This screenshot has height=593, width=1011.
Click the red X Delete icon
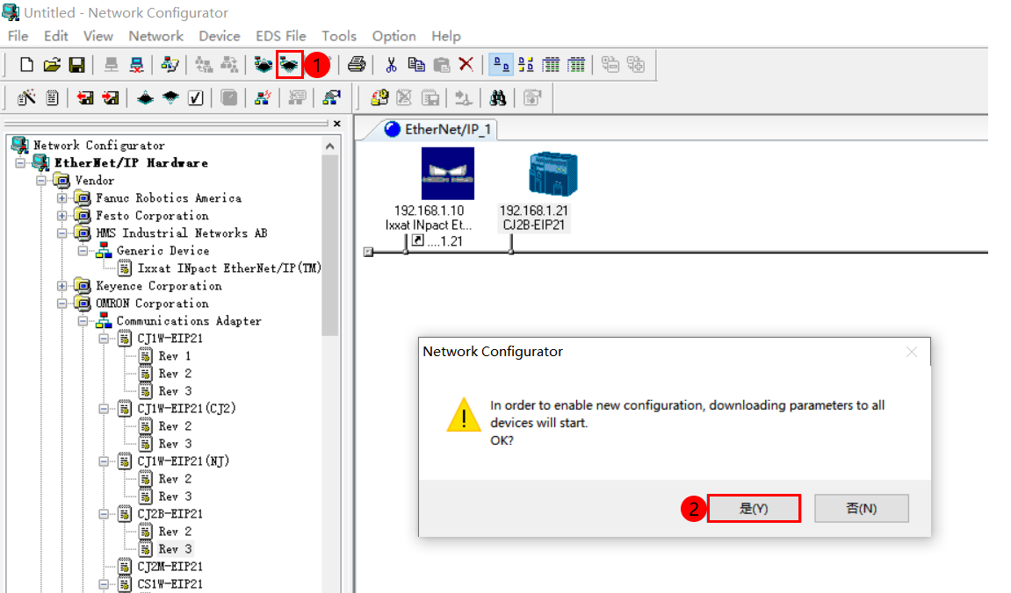(467, 64)
